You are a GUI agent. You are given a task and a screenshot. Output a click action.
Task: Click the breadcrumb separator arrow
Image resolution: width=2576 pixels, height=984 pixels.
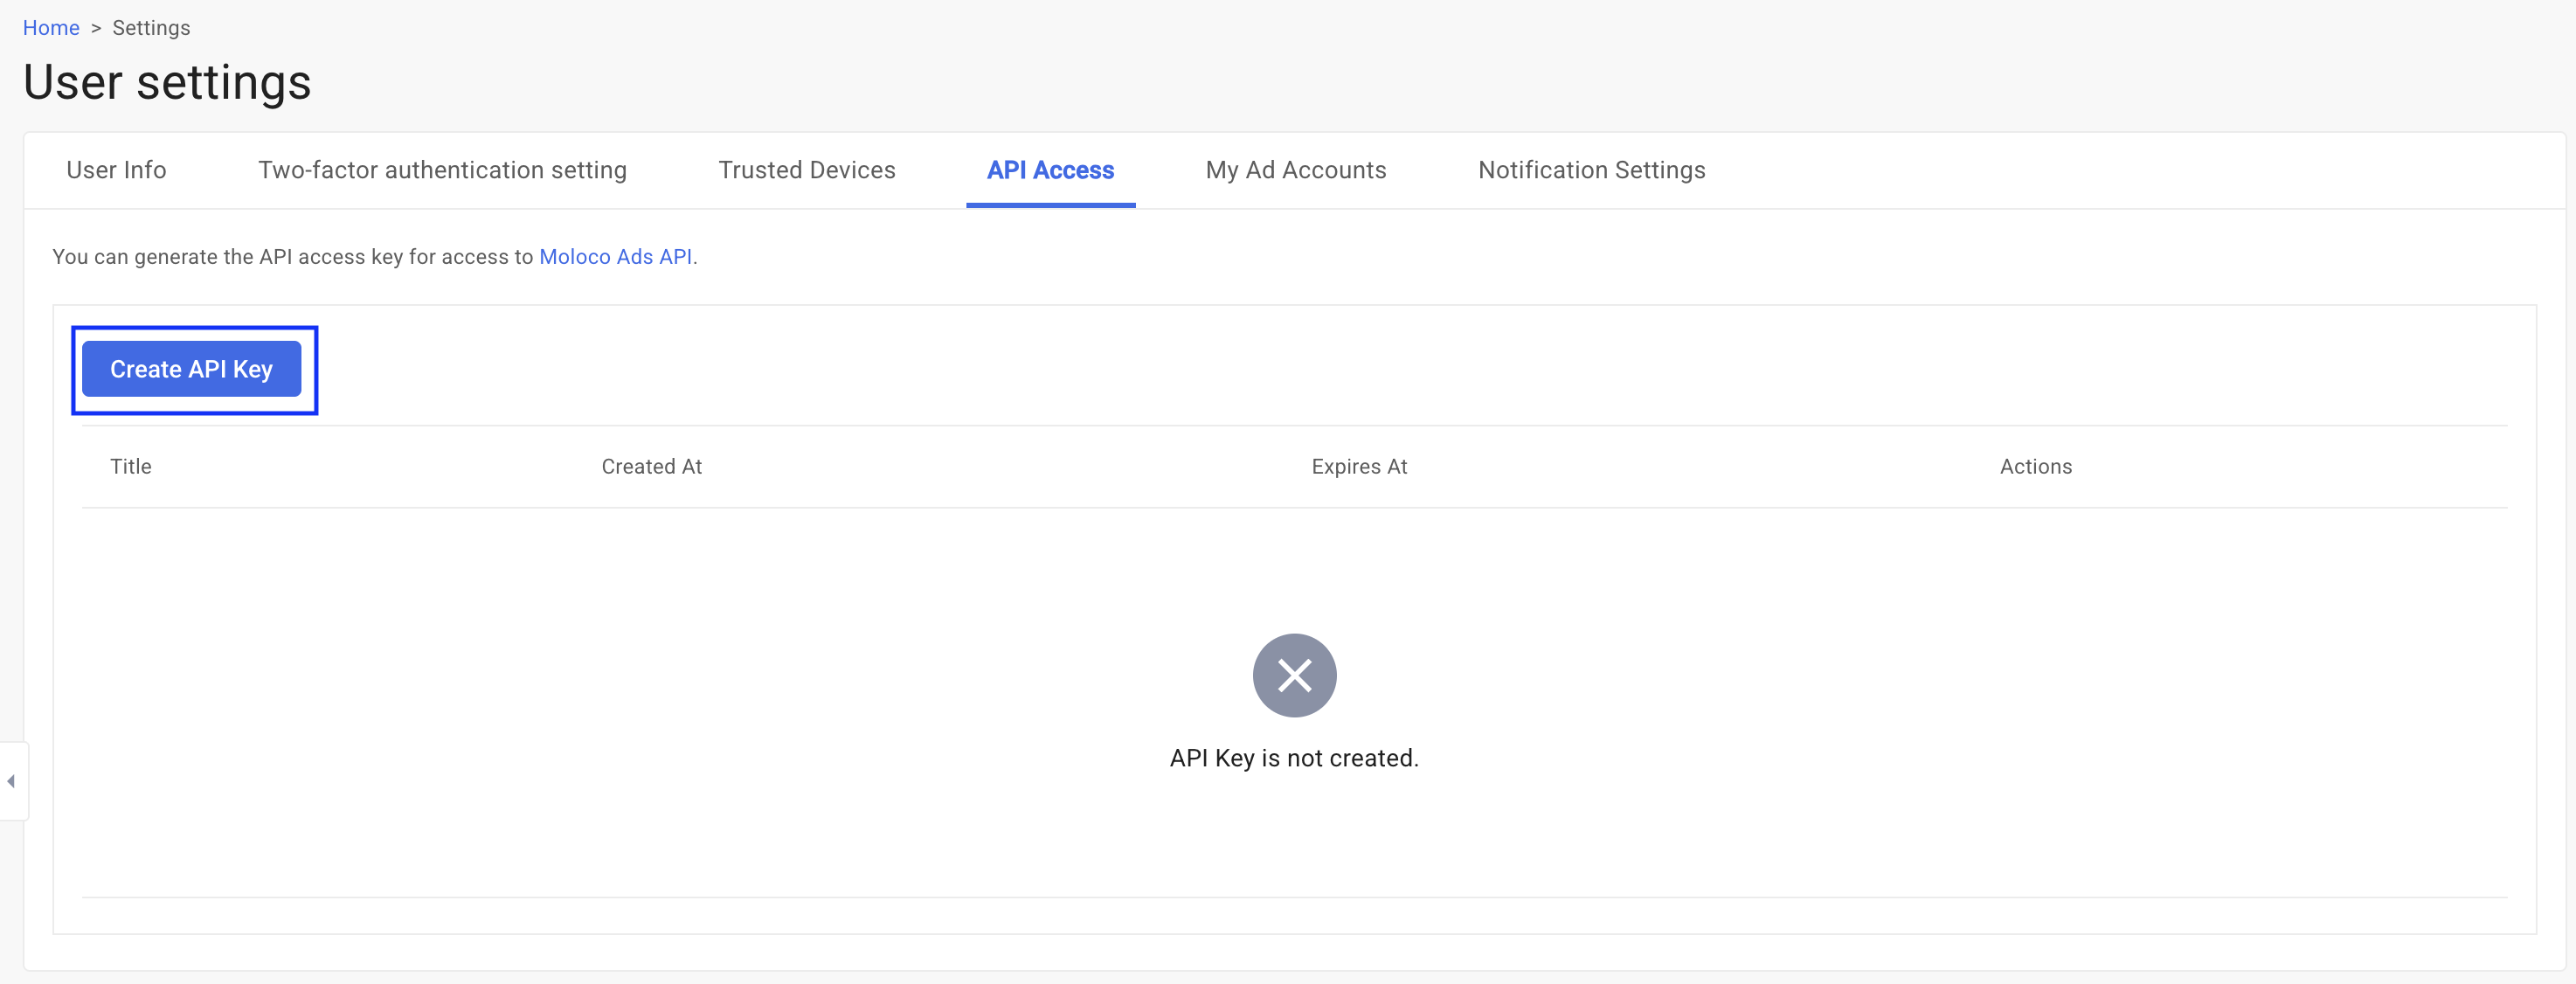[x=96, y=28]
